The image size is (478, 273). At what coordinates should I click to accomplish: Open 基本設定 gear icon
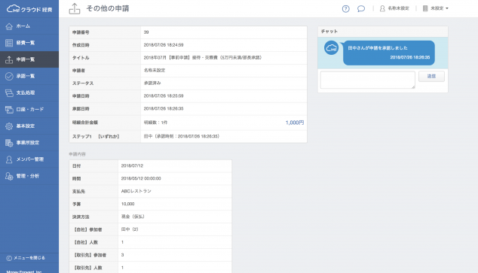(x=9, y=126)
